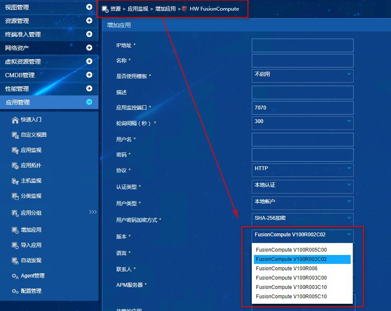Click the Agent管理 gear icon
The height and width of the screenshot is (311, 391).
[15, 276]
